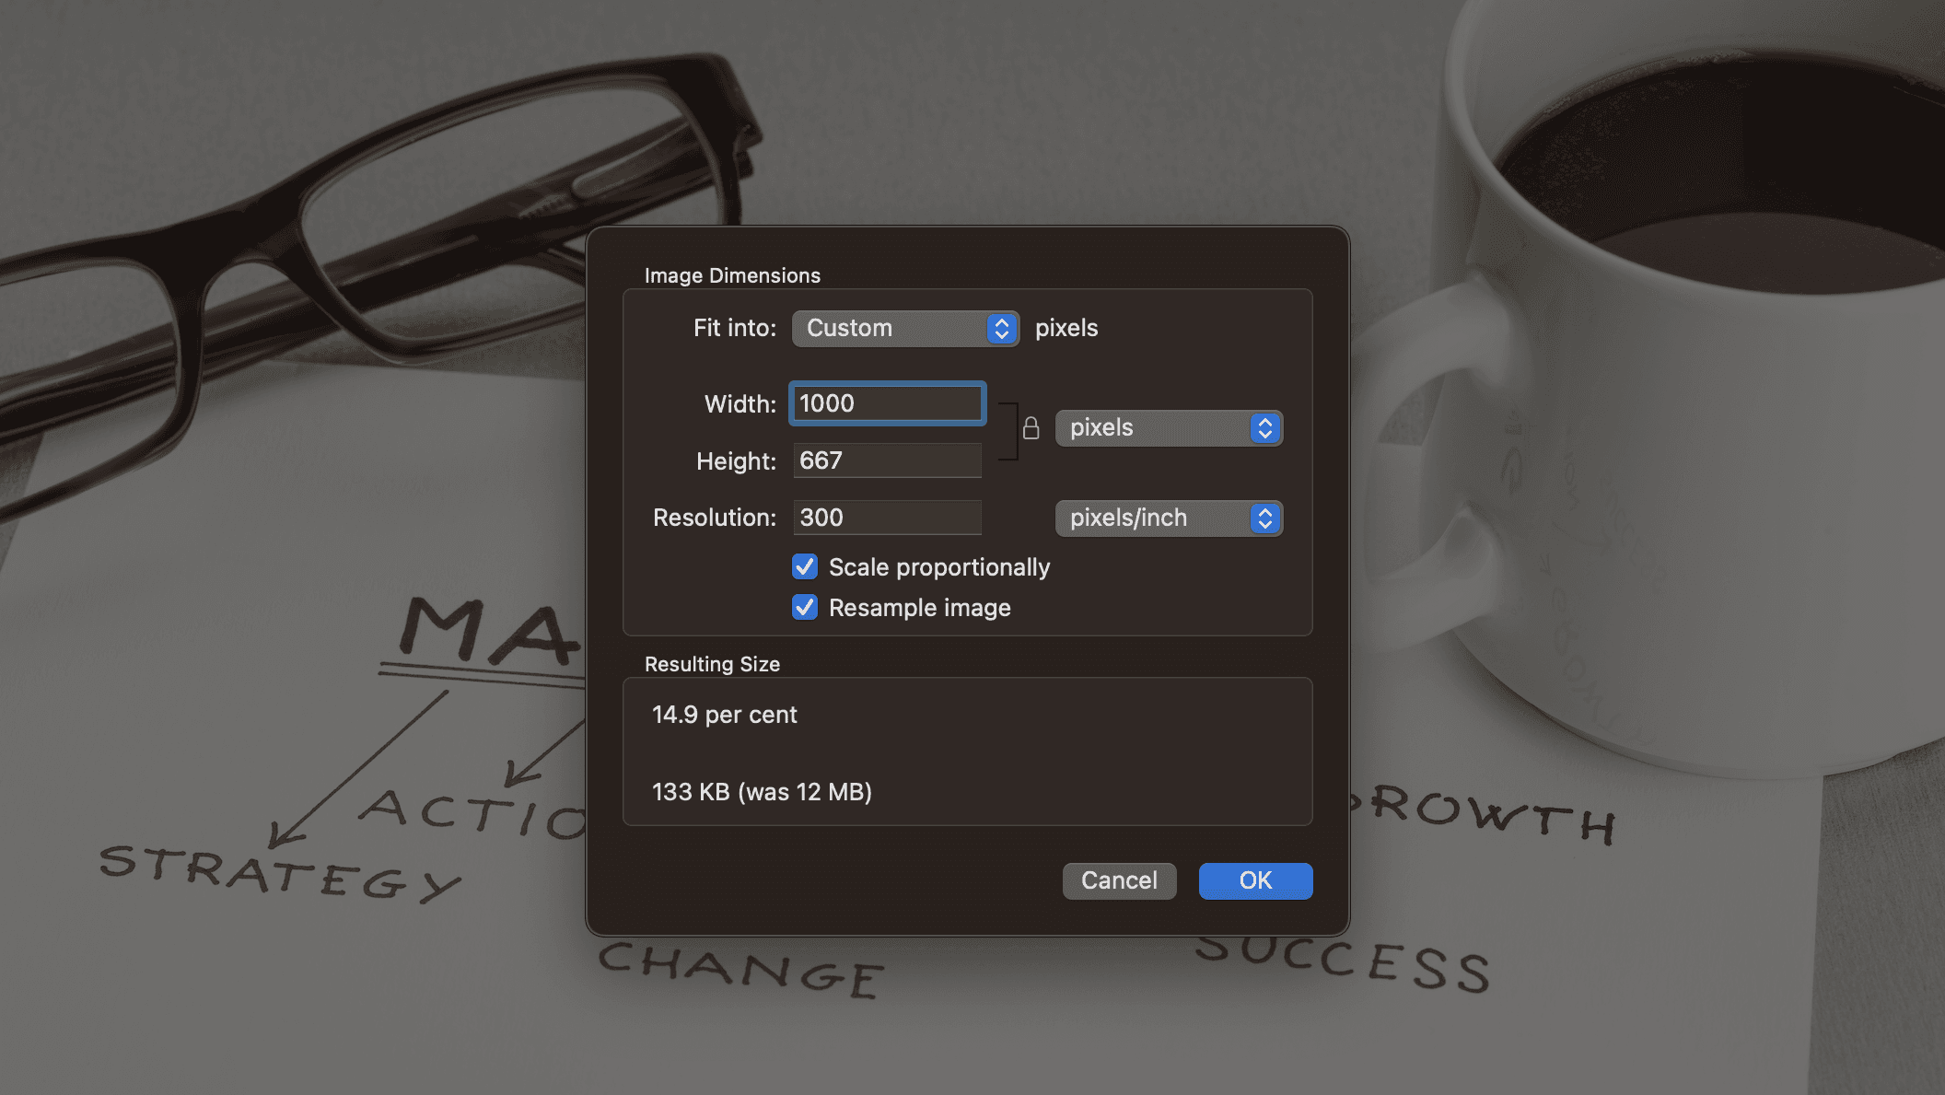This screenshot has height=1095, width=1945.
Task: Click the Resample image label text
Action: (x=919, y=608)
